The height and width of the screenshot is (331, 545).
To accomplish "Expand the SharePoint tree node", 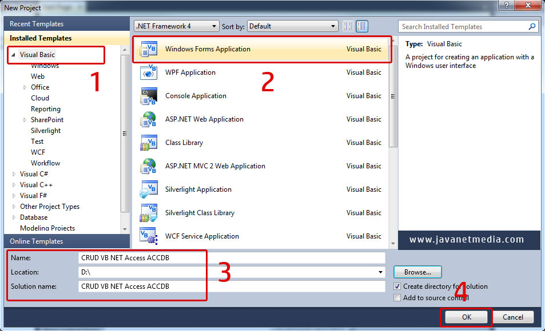I will click(25, 120).
